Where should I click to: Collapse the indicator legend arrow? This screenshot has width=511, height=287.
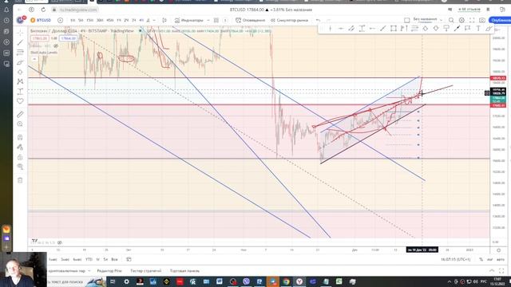(34, 59)
